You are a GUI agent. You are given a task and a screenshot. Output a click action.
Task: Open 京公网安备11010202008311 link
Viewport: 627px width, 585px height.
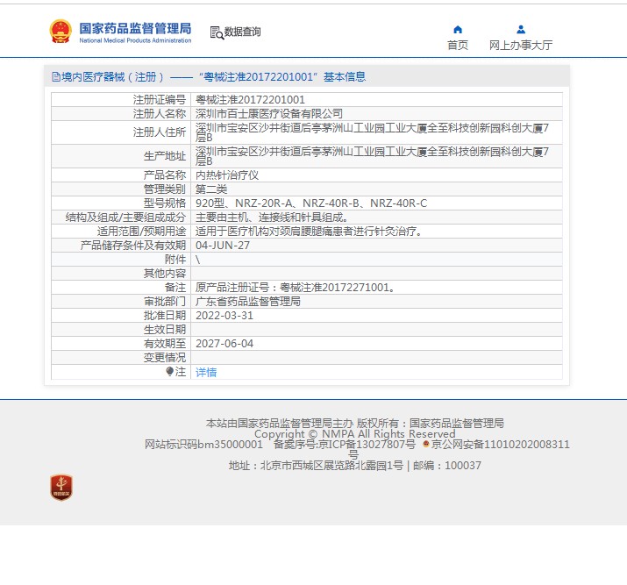point(500,445)
